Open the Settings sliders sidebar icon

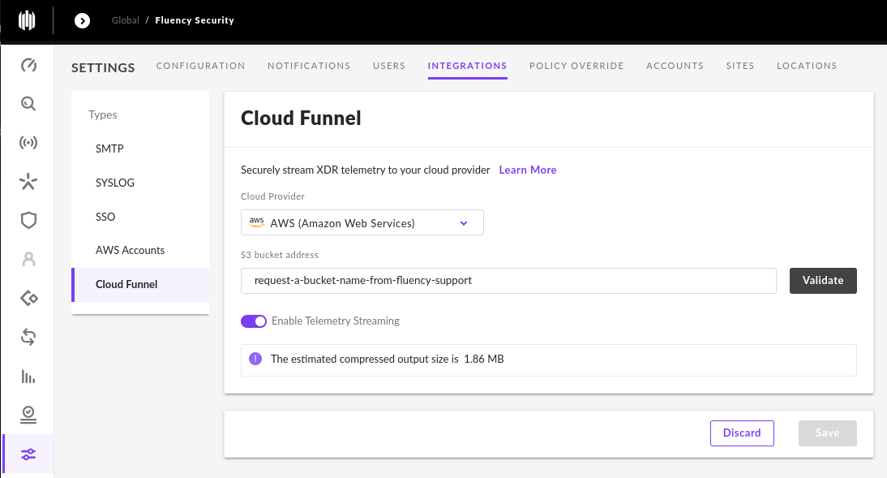coord(28,454)
